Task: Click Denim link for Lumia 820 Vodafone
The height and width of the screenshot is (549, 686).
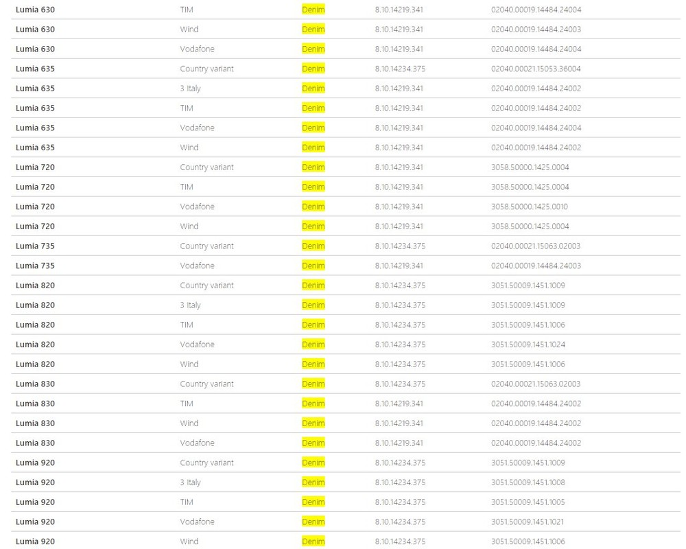Action: [x=314, y=344]
